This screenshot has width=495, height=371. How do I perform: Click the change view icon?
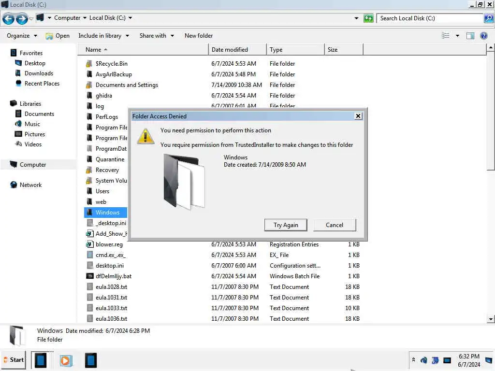(x=445, y=36)
